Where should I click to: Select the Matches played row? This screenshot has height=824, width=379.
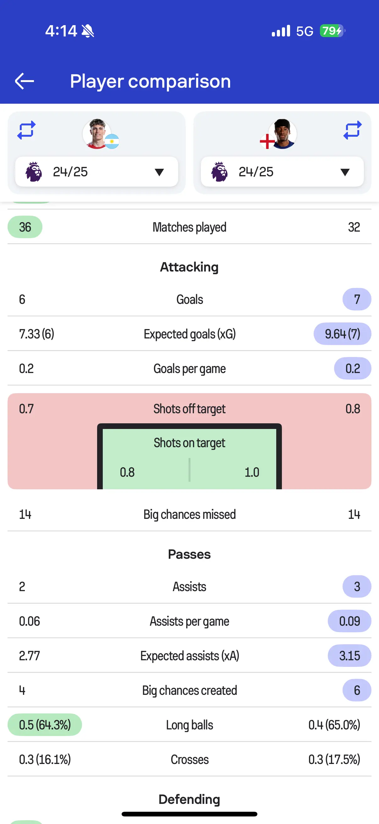coord(189,227)
